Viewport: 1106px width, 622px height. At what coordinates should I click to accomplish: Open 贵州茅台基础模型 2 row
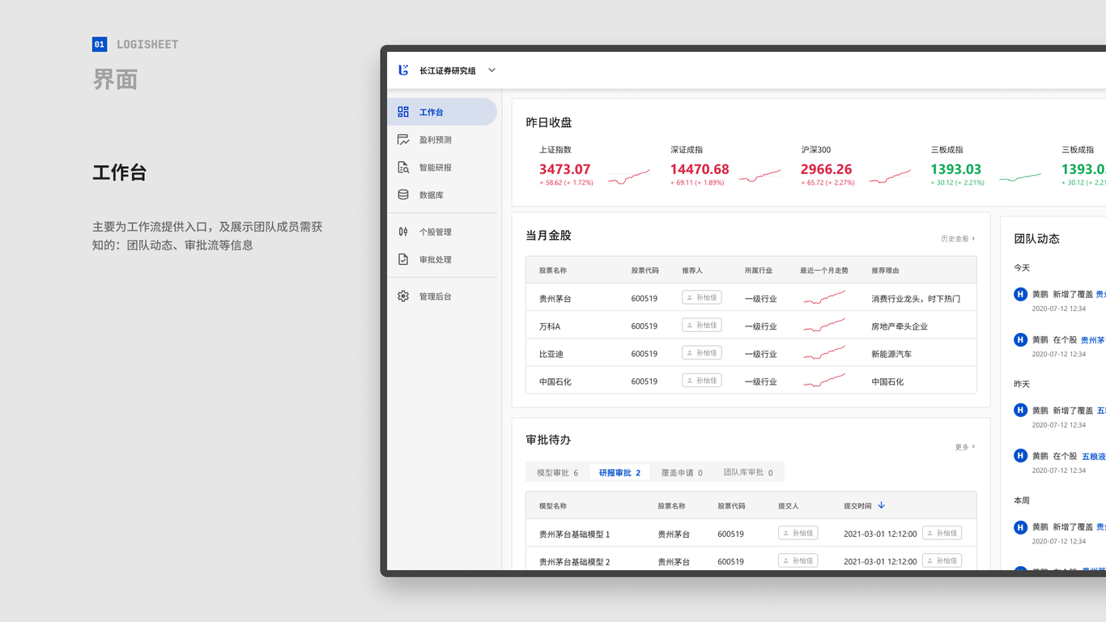click(x=751, y=559)
